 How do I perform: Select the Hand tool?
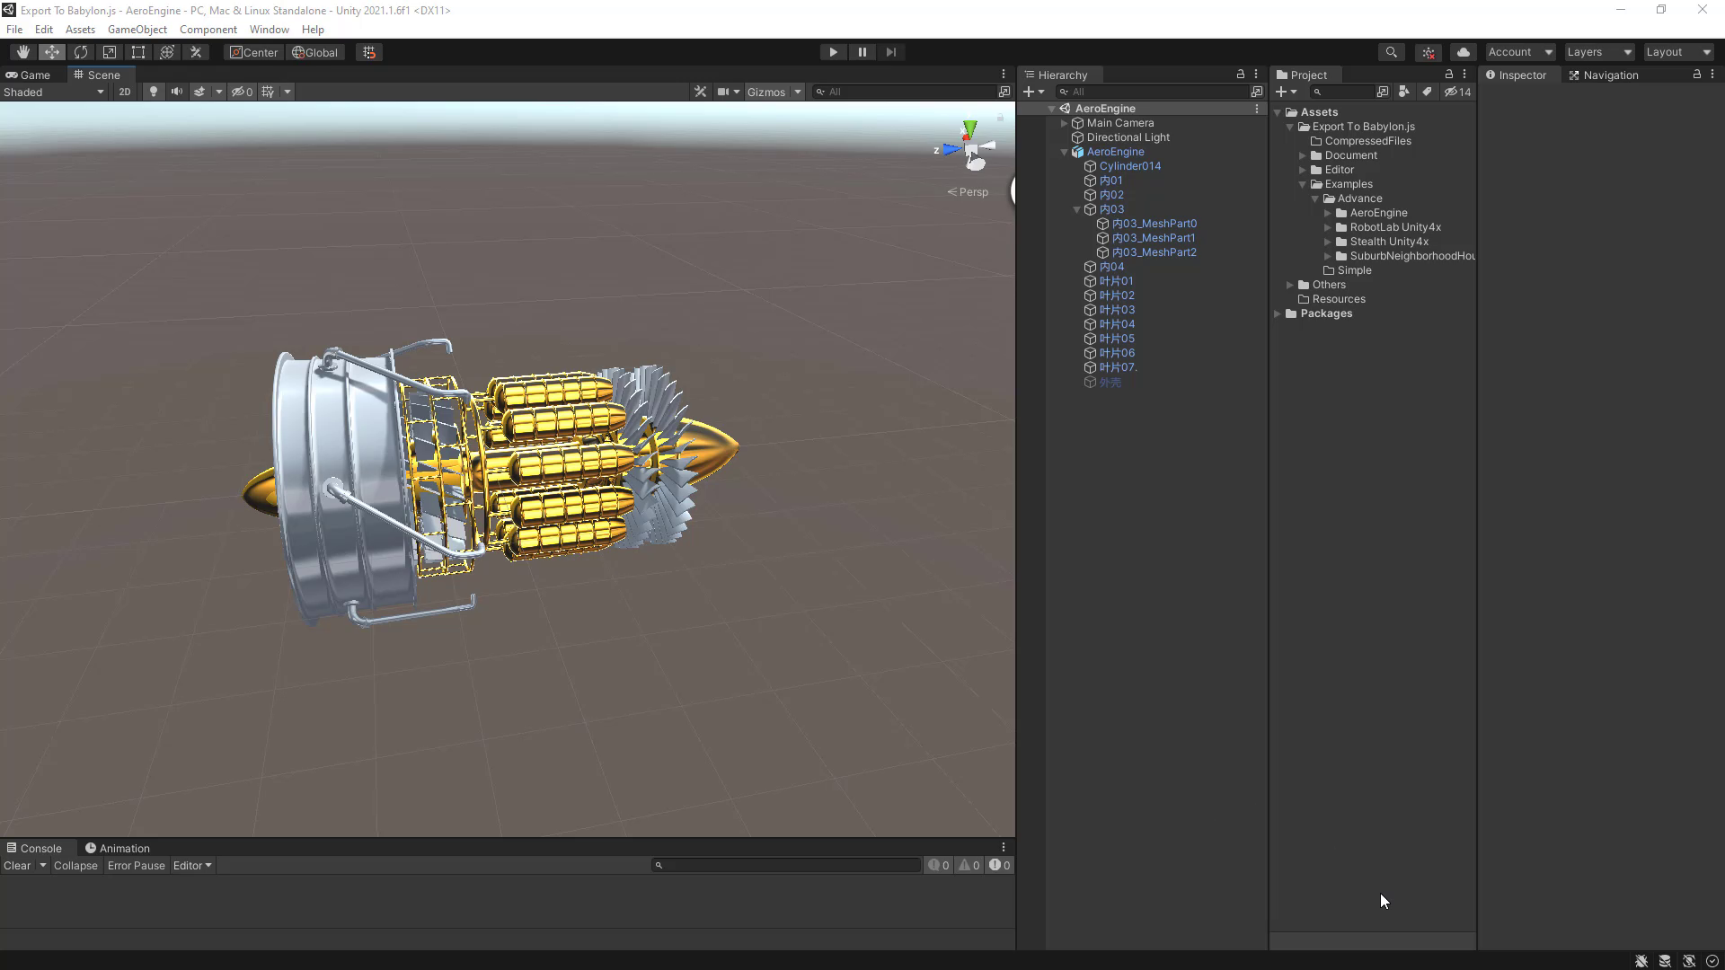click(x=22, y=52)
